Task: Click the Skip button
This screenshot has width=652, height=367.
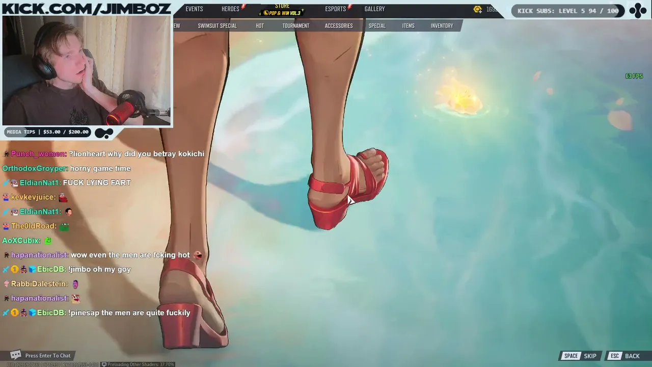Action: pos(580,356)
